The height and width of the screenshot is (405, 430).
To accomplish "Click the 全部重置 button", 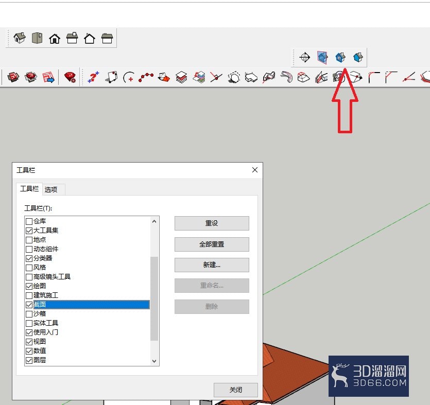I will [x=212, y=244].
